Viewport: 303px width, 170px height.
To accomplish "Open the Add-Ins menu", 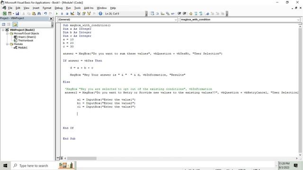I will pyautogui.click(x=89, y=8).
